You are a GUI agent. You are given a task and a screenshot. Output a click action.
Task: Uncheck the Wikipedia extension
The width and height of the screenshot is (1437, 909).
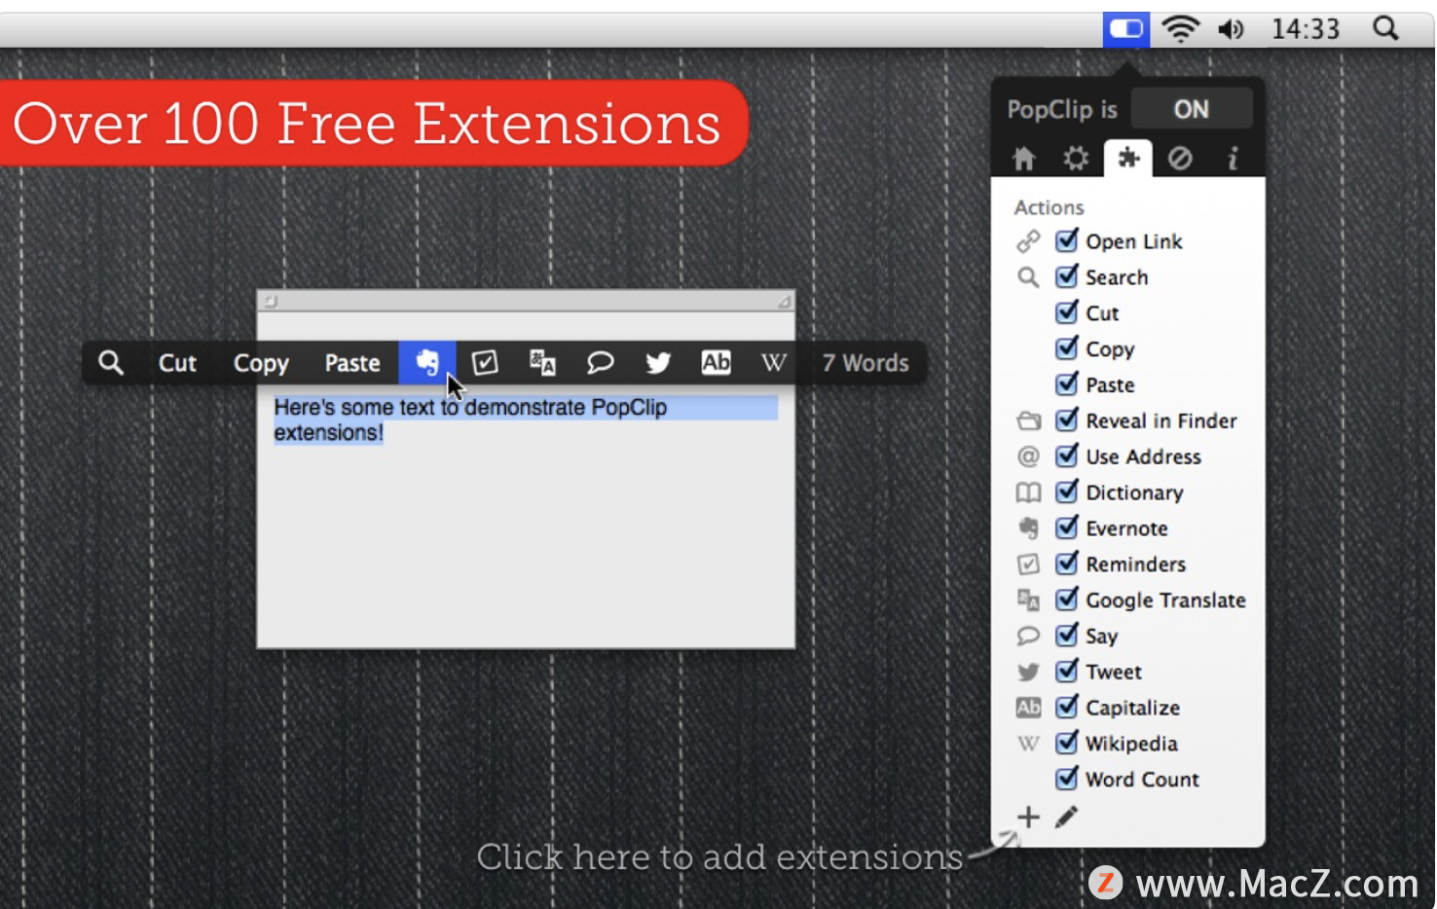[x=1067, y=743]
